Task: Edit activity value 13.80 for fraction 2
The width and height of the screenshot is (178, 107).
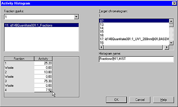Action: coord(43,72)
